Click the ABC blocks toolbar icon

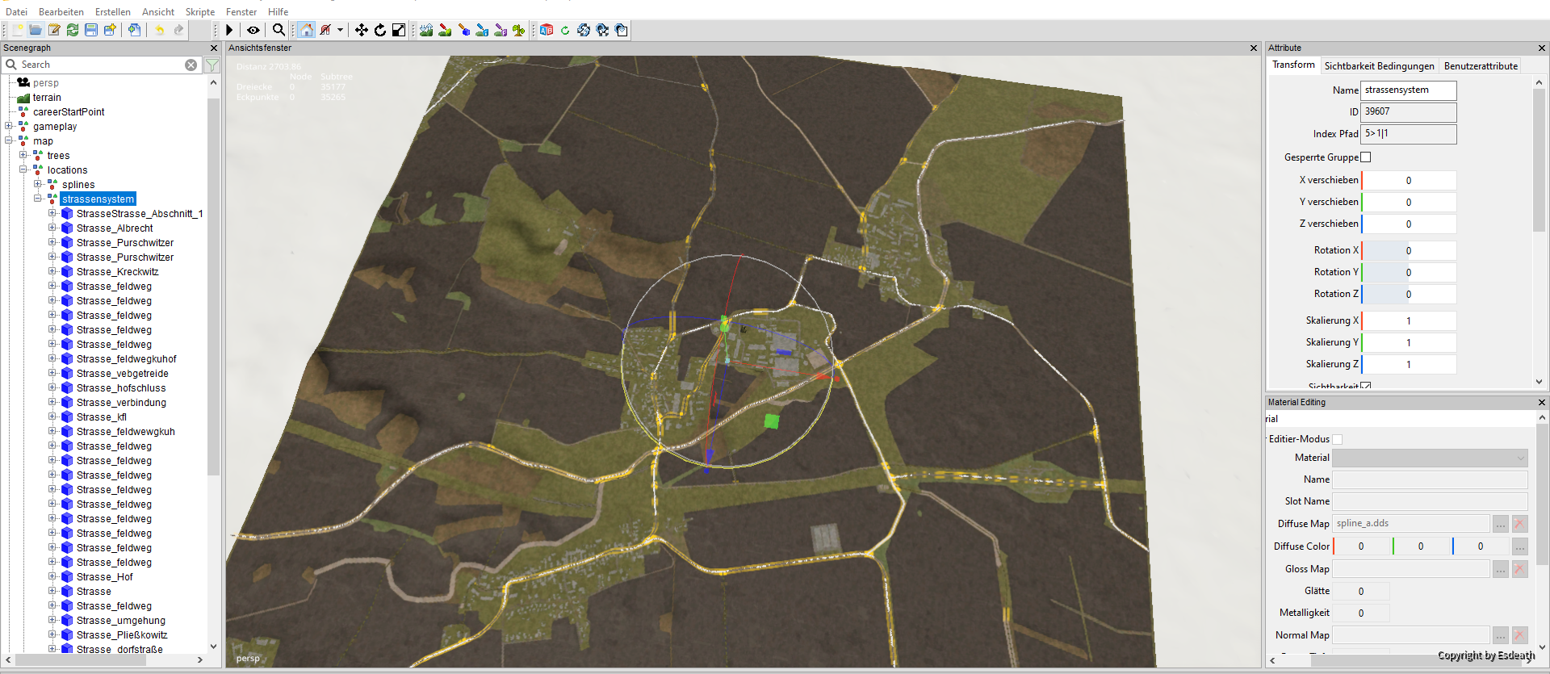pyautogui.click(x=547, y=30)
